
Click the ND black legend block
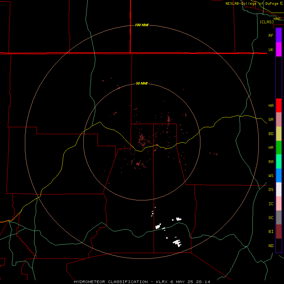pos(279,246)
